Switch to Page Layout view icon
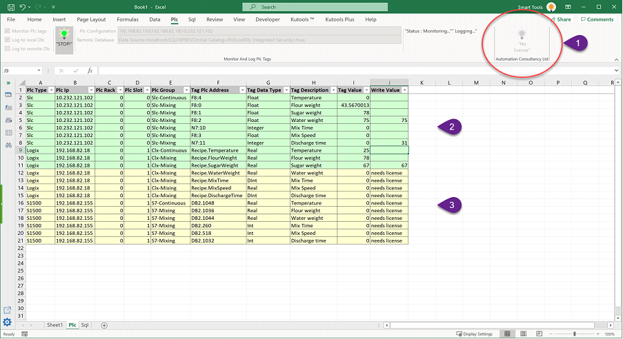623x339 pixels. [x=523, y=334]
